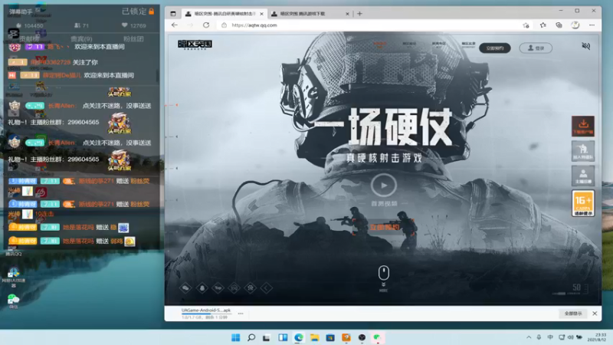Open the first red highlighted nav item
Screen dimensions: 613x345
coord(379,44)
